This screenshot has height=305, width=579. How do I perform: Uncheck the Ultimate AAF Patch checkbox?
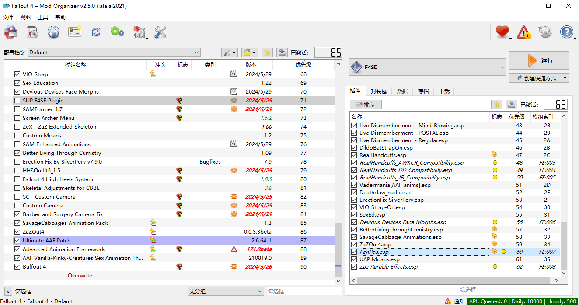click(17, 241)
